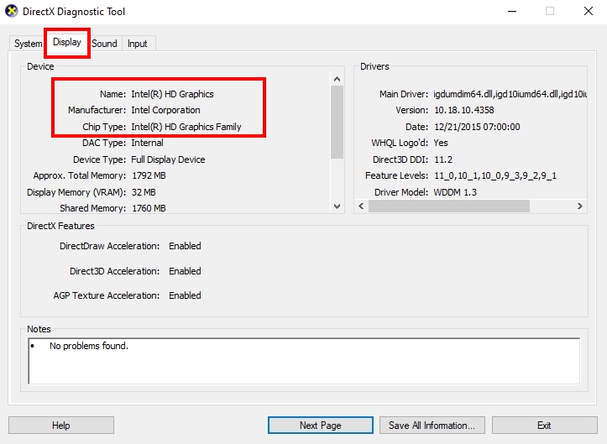
Task: Click the Device list vertical scrollbar thumb
Action: pyautogui.click(x=338, y=122)
